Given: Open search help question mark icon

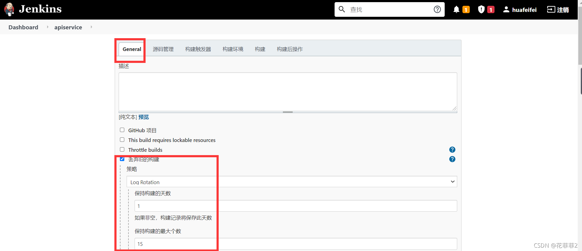Looking at the screenshot, I should pos(437,9).
